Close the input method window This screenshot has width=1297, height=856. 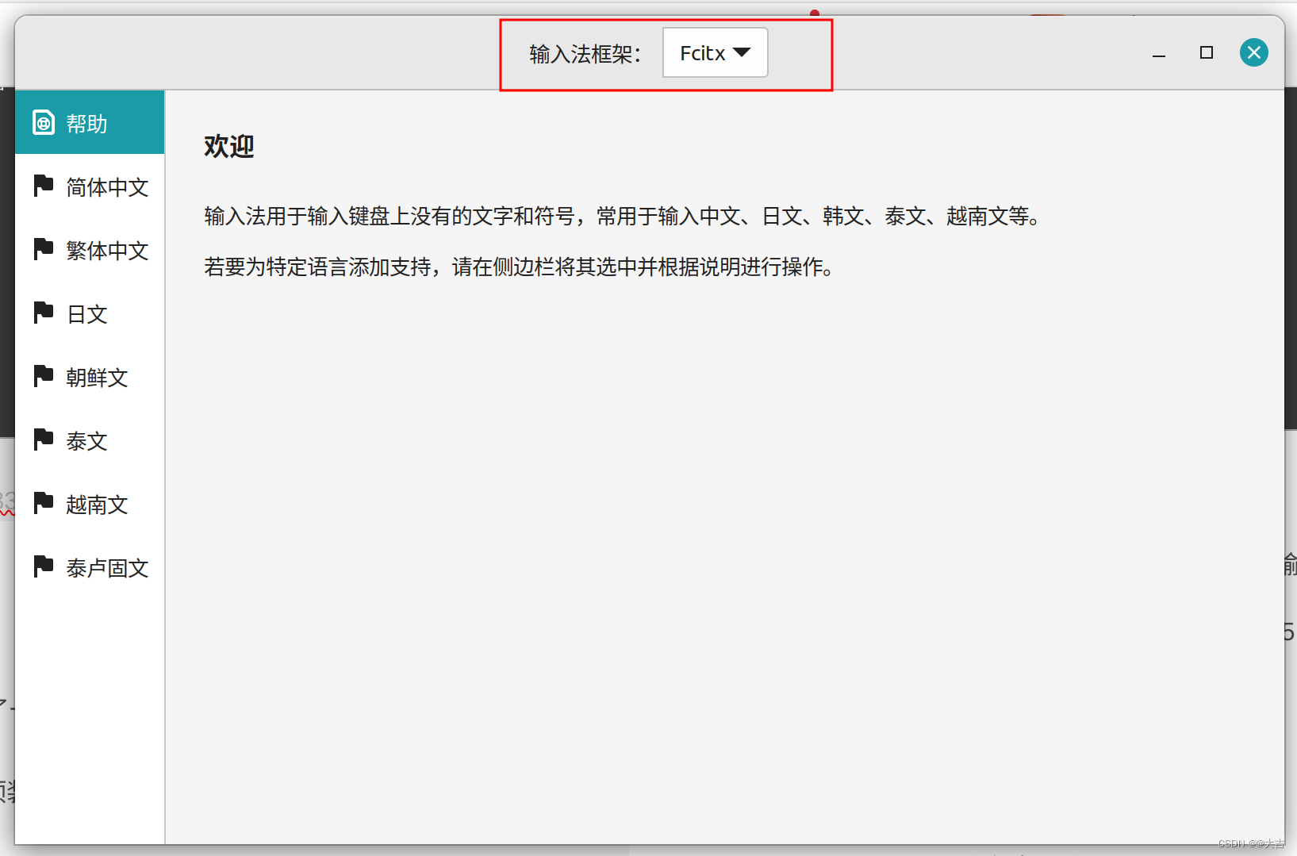tap(1254, 52)
